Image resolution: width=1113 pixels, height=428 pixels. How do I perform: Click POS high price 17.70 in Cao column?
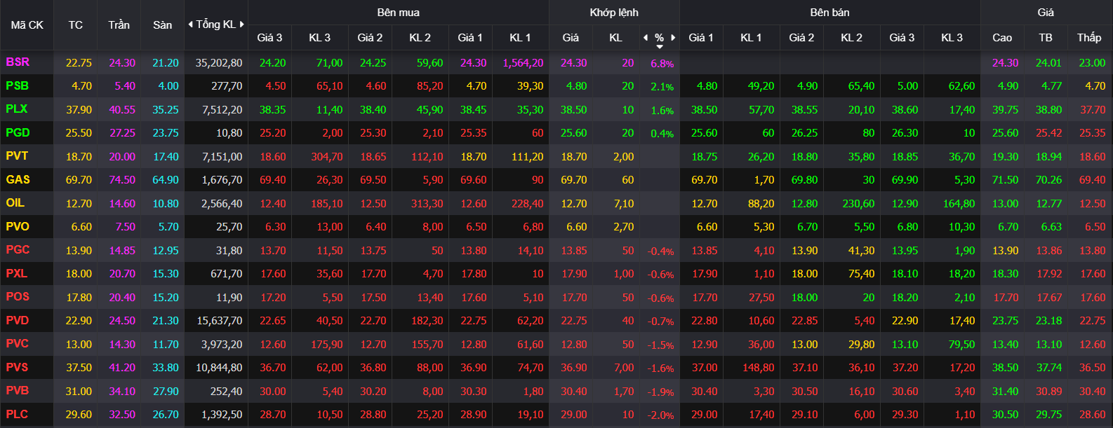[x=1006, y=298]
